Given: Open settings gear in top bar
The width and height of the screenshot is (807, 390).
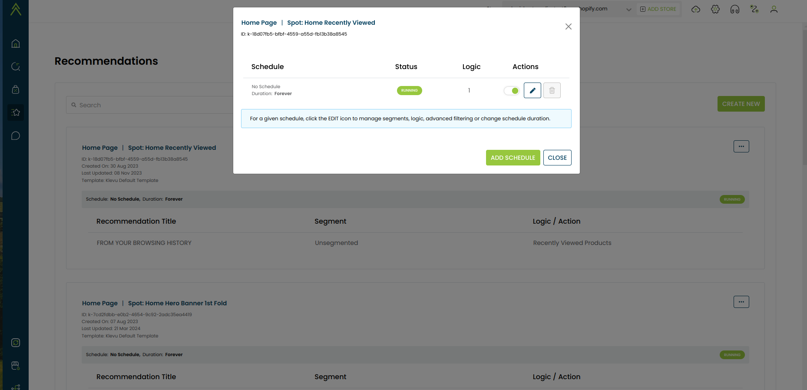Looking at the screenshot, I should [x=715, y=9].
